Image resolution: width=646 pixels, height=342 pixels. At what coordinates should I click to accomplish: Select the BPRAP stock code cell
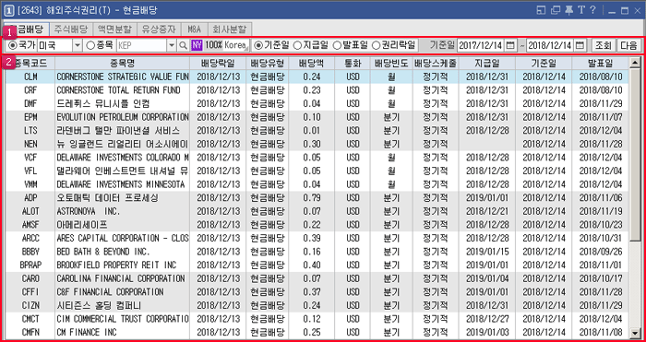click(x=30, y=265)
